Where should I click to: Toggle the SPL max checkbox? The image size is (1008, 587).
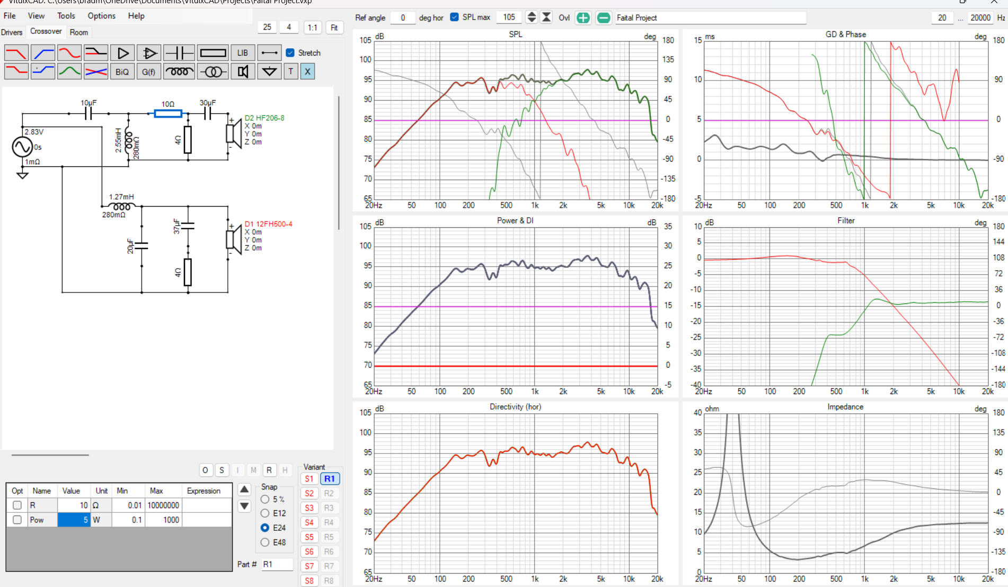(454, 17)
